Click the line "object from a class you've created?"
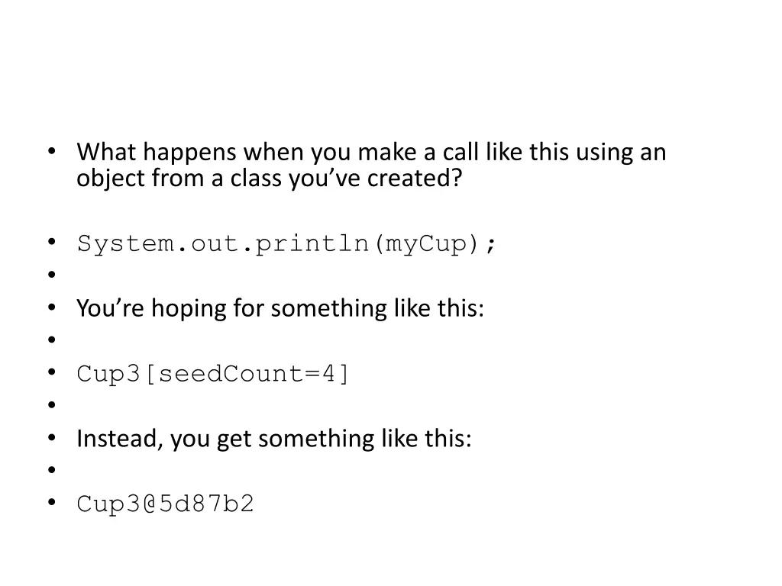Image resolution: width=782 pixels, height=586 pixels. [270, 178]
